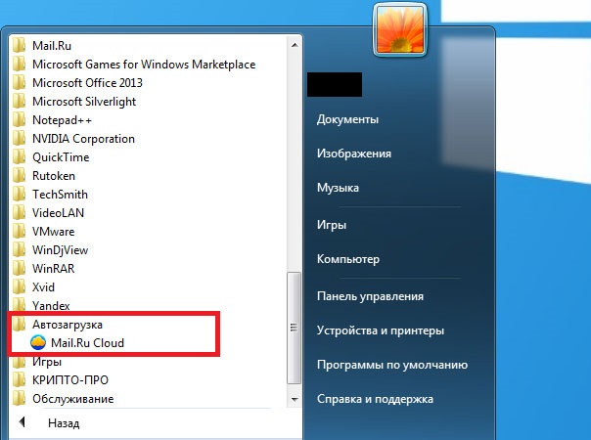Expand the Microsoft Silverlight folder
591x440 pixels.
click(84, 102)
